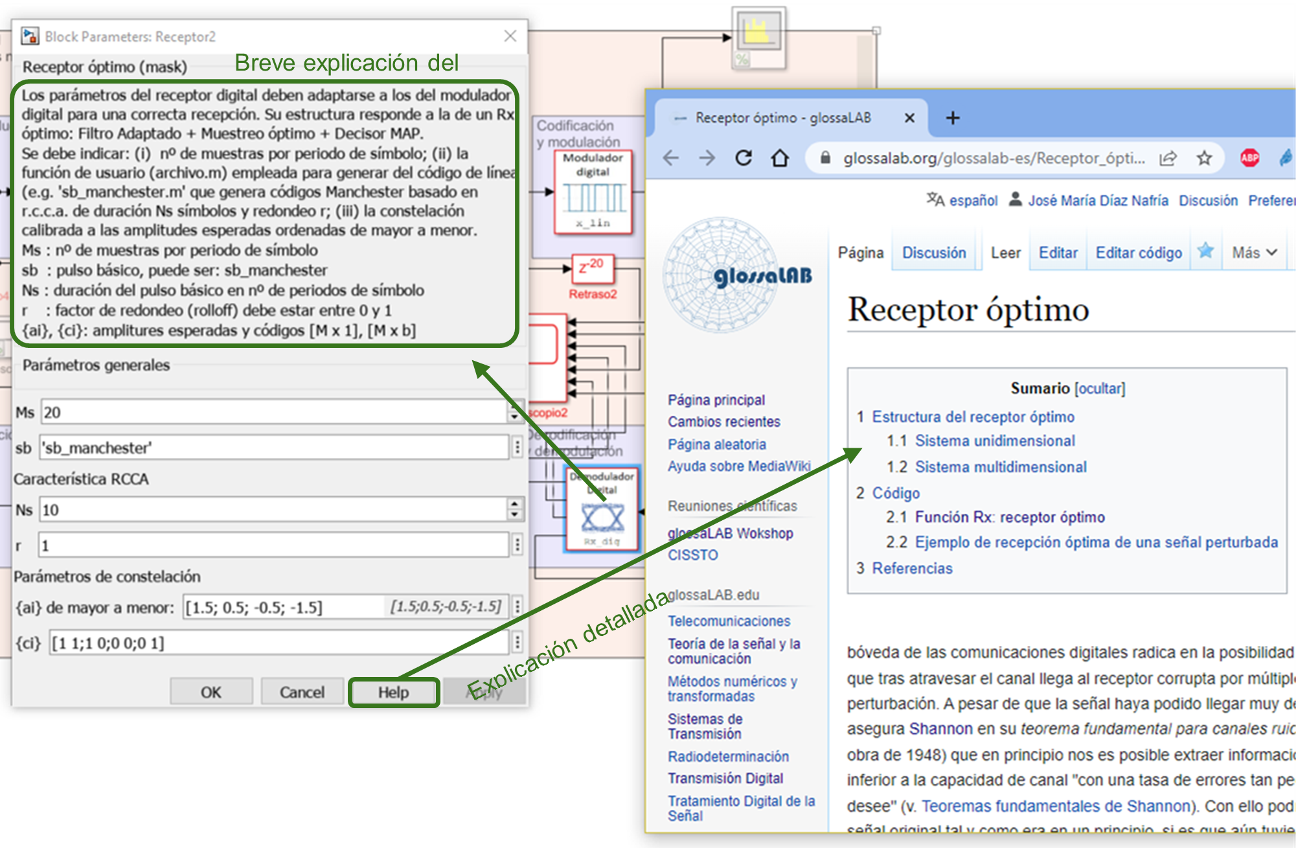This screenshot has width=1296, height=848.
Task: Open Ejemplo de recepción óptima link
Action: pyautogui.click(x=1097, y=542)
